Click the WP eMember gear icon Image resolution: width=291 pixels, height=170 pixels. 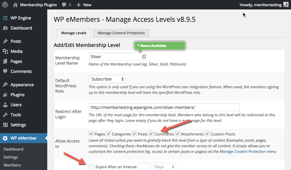(x=5, y=138)
